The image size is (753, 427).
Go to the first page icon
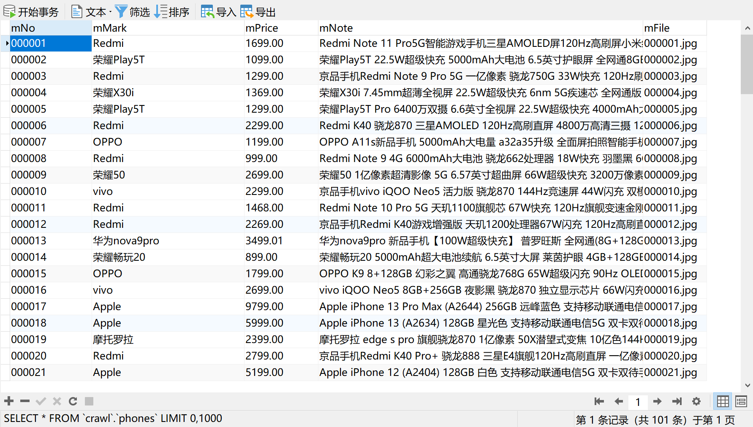click(599, 401)
